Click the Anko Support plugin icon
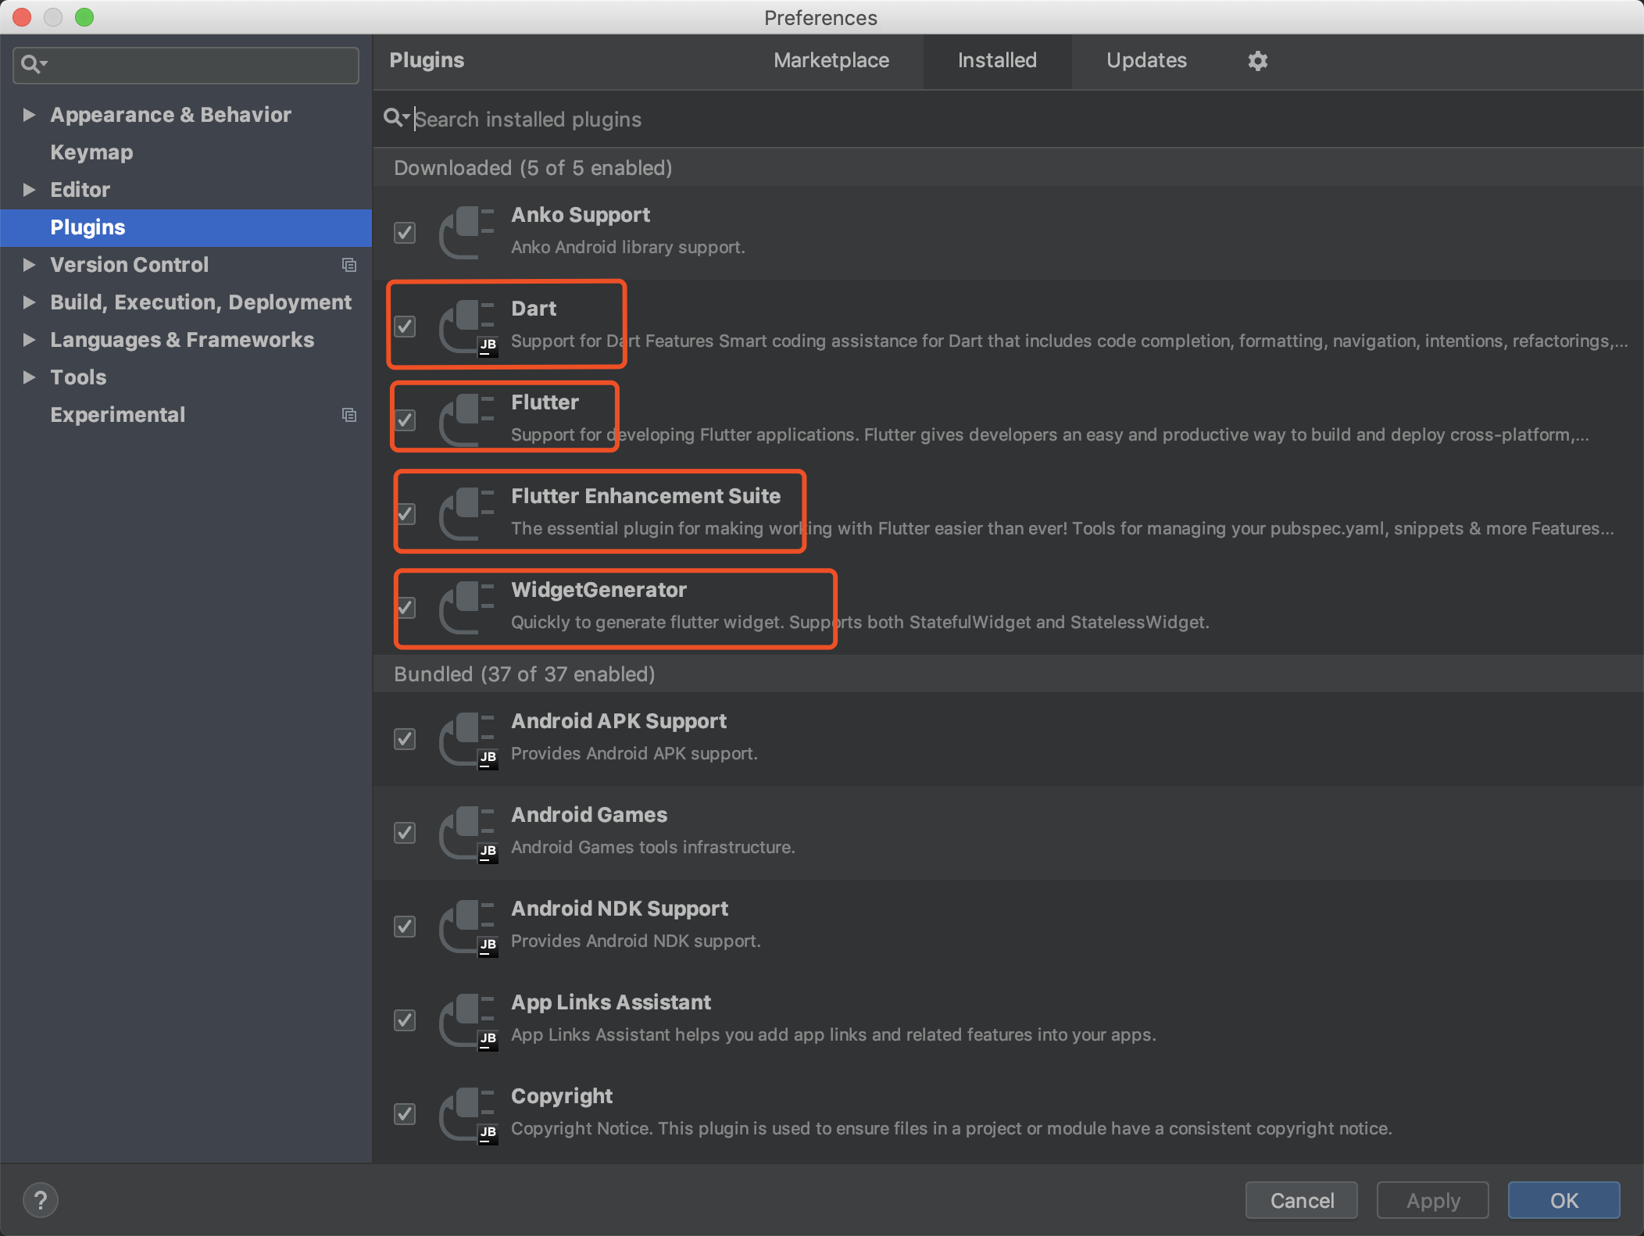Screen dimensions: 1644x1236 click(467, 232)
